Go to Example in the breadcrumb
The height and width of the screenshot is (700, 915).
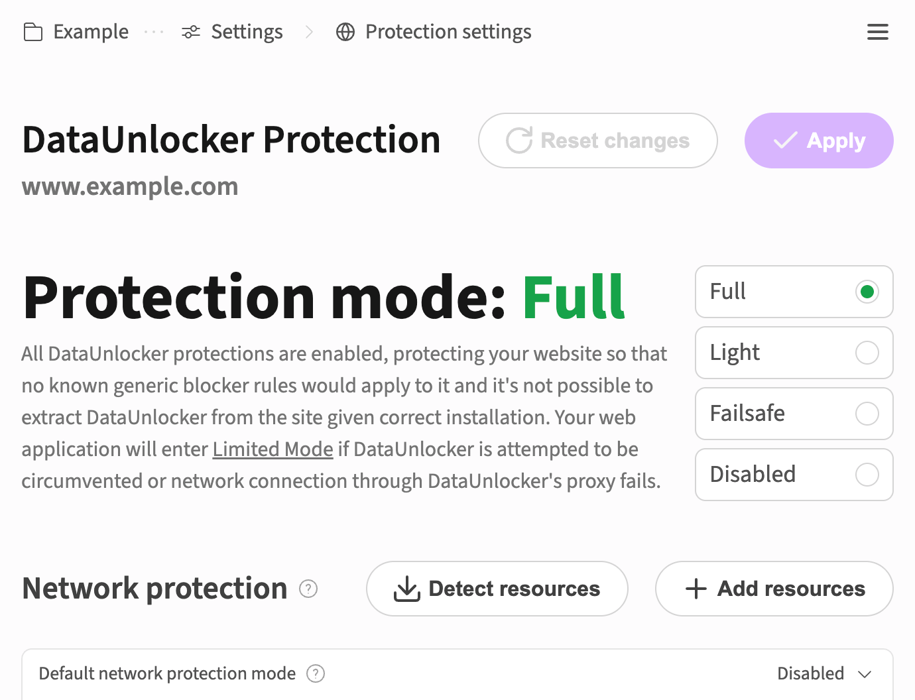tap(91, 32)
